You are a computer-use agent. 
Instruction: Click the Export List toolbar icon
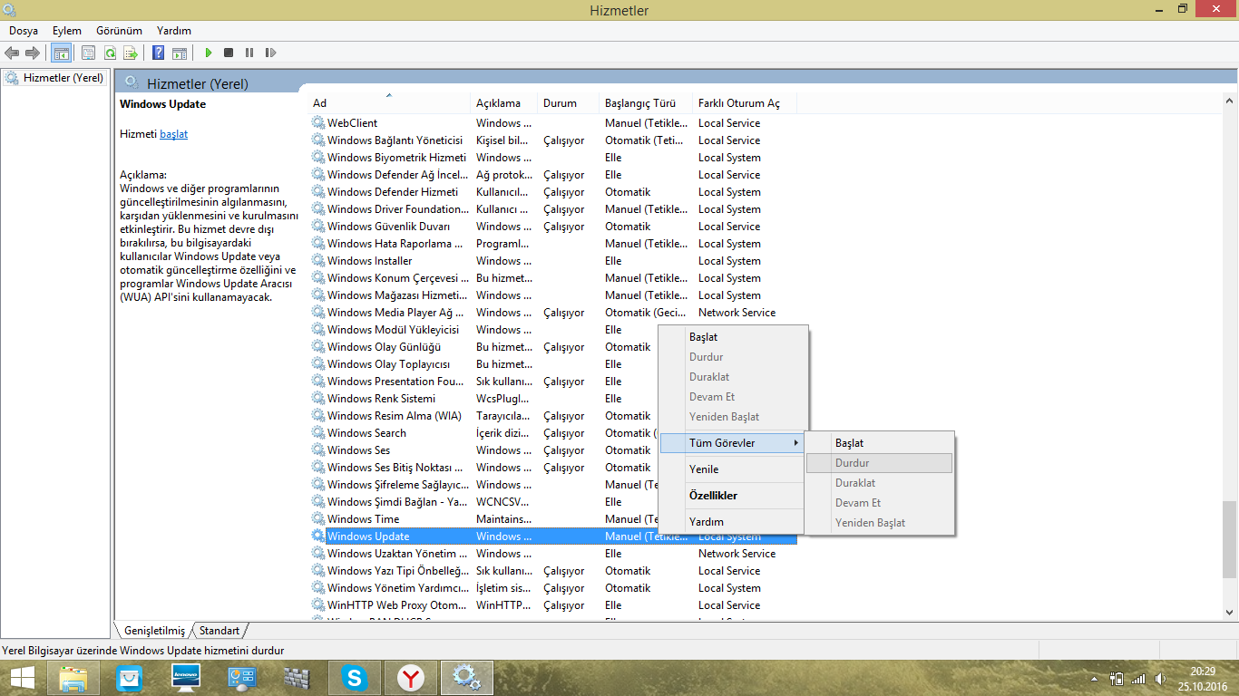click(x=131, y=53)
